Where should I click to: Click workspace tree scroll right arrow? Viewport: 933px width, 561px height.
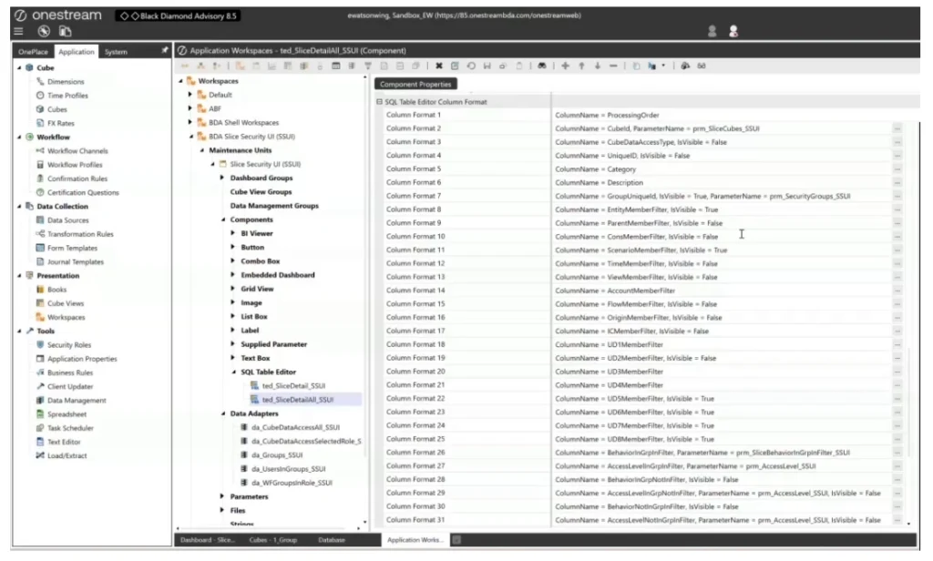[358, 528]
